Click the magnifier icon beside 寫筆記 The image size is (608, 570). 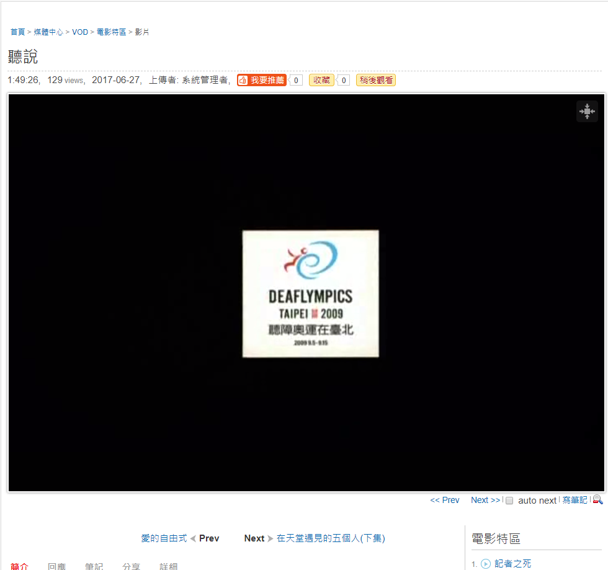pos(597,500)
